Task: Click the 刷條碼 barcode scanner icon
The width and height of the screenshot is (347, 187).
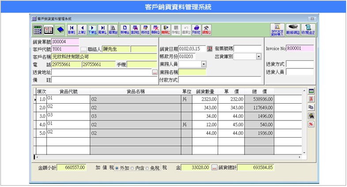Action: click(293, 30)
